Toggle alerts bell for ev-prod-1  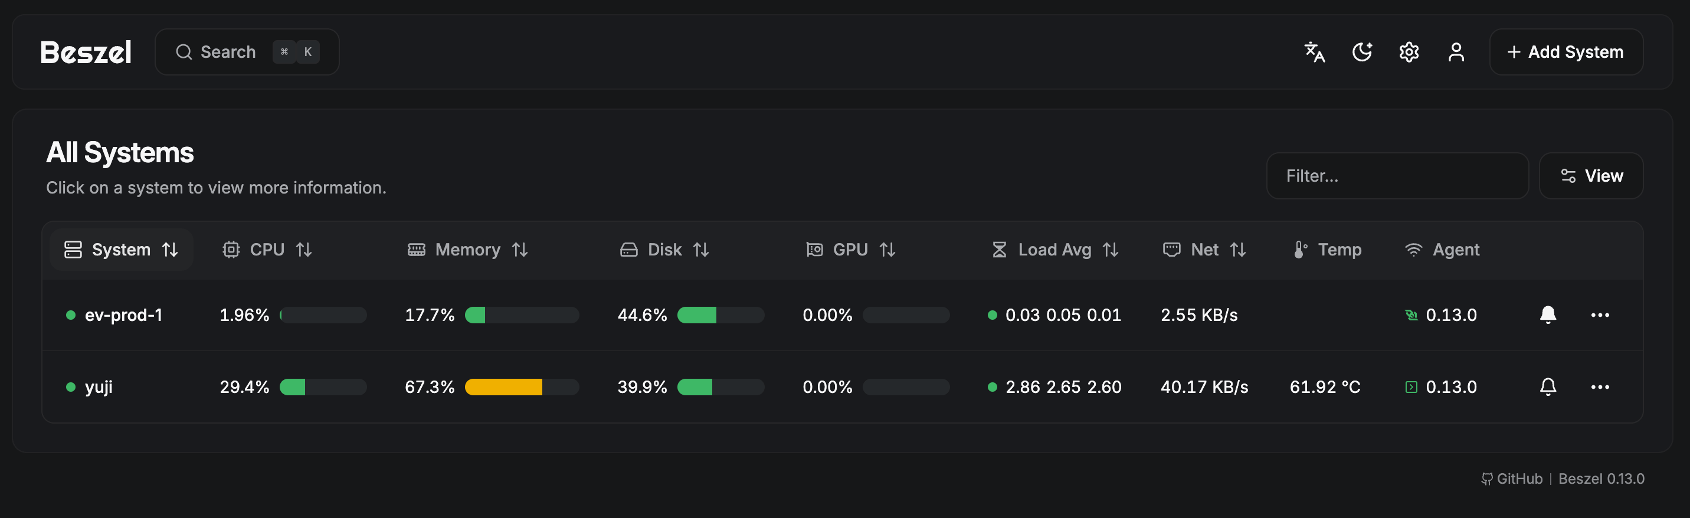[x=1548, y=314]
